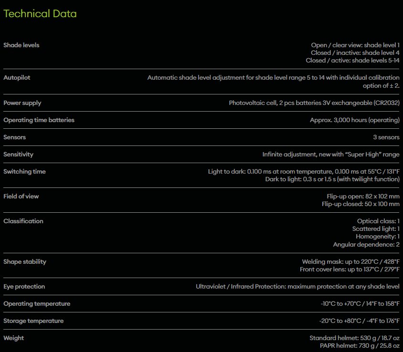403x352 pixels.
Task: Select the Angular dependence: 2 text
Action: pyautogui.click(x=366, y=245)
